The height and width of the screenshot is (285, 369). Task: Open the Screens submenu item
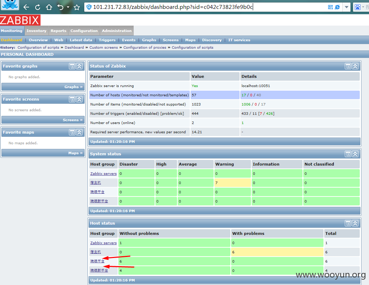(171, 40)
